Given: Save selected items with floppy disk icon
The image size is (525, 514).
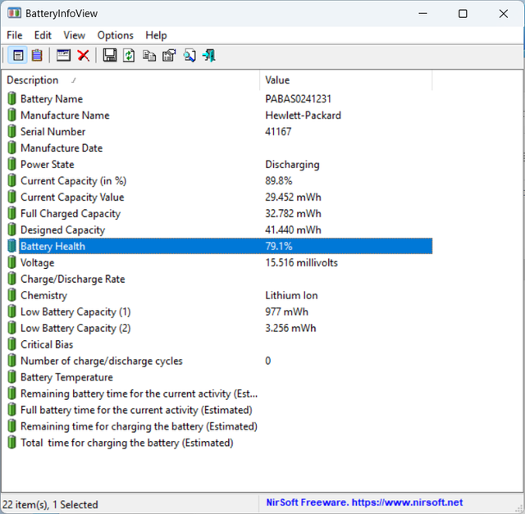Looking at the screenshot, I should (x=109, y=55).
